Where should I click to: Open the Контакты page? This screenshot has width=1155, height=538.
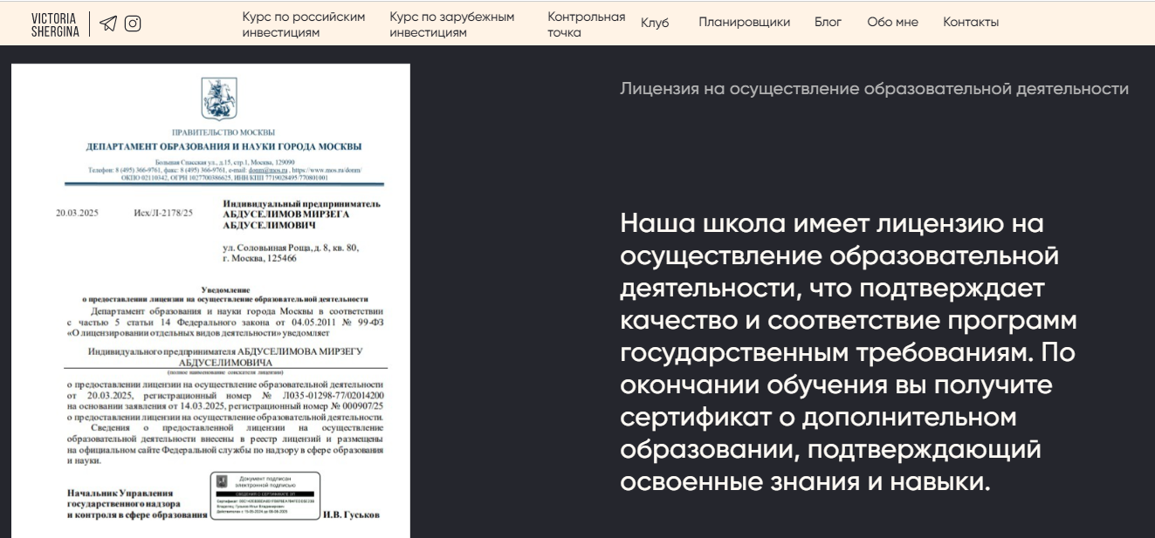971,23
